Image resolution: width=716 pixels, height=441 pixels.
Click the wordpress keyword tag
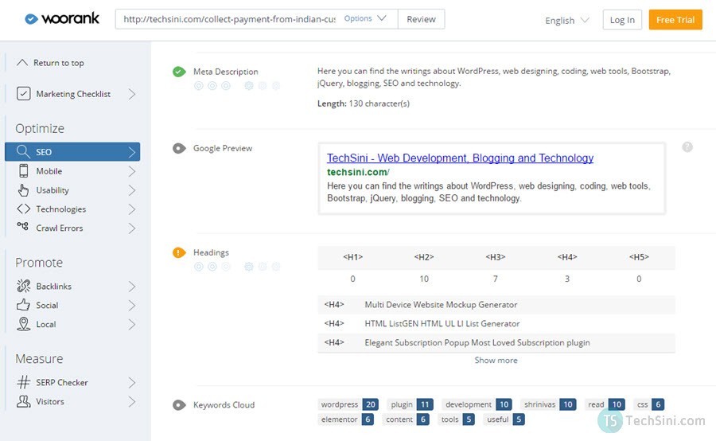[348, 404]
